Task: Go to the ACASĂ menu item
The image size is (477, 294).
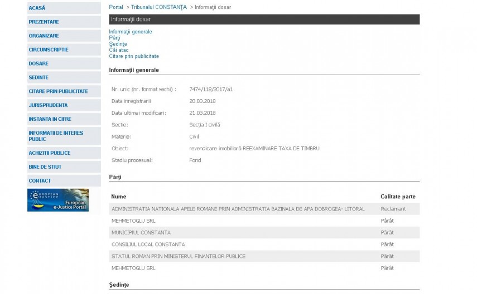Action: click(37, 8)
